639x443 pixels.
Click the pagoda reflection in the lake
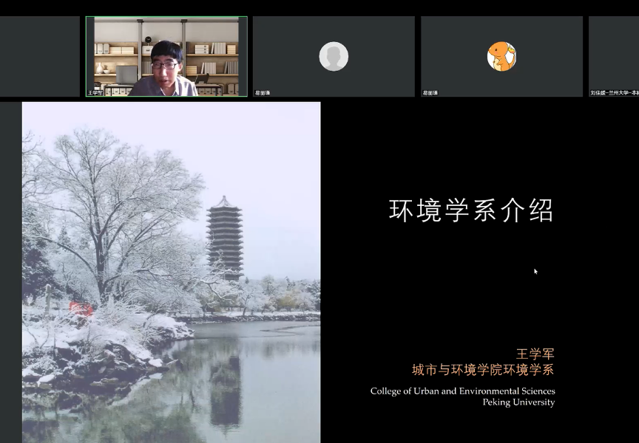[225, 391]
